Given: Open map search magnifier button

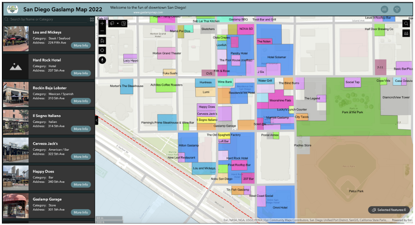Looking at the screenshot, I should 406,24.
